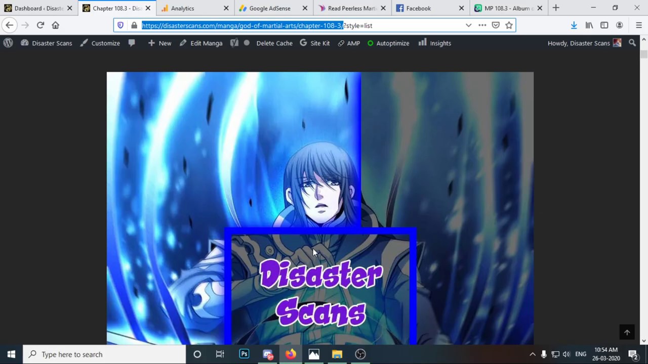648x364 pixels.
Task: Open Howdy, Disaster Scans account menu
Action: [584, 43]
